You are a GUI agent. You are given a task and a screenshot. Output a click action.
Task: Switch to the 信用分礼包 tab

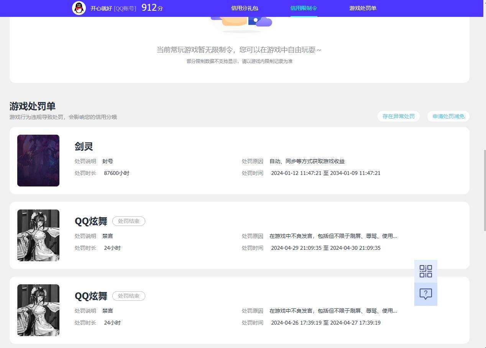(245, 8)
